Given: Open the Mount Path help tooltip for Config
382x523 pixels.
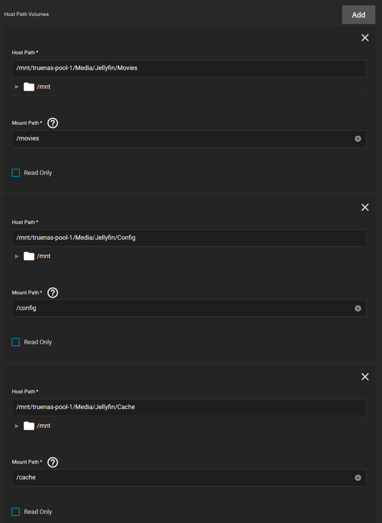Looking at the screenshot, I should [x=52, y=293].
